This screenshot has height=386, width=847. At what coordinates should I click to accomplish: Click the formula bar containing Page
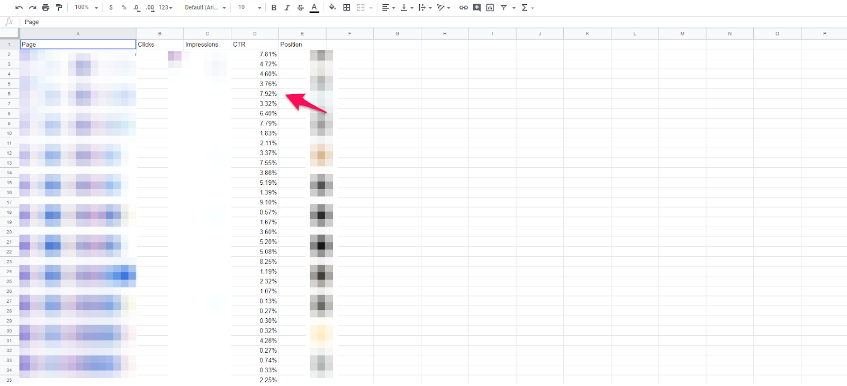pos(433,22)
